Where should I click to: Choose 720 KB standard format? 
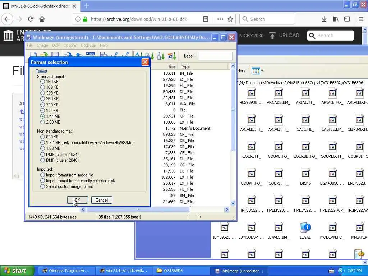click(x=42, y=105)
